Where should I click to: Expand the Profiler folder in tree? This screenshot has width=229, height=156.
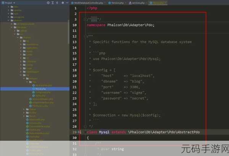[x=24, y=113]
